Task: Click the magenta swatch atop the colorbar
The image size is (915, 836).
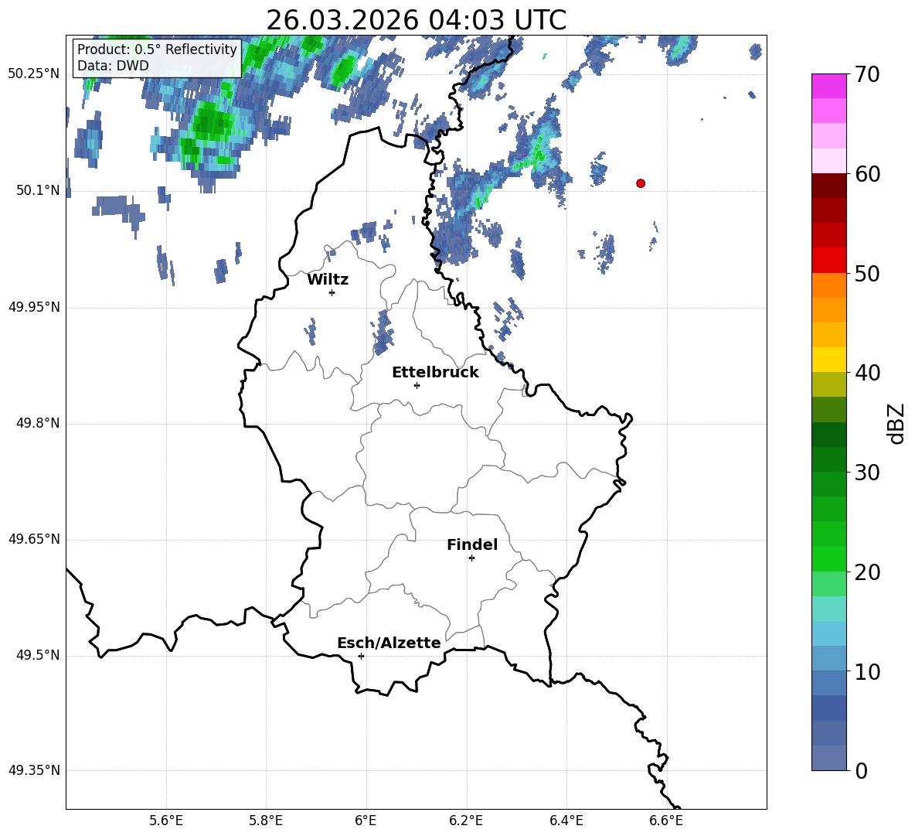Action: pyautogui.click(x=828, y=86)
